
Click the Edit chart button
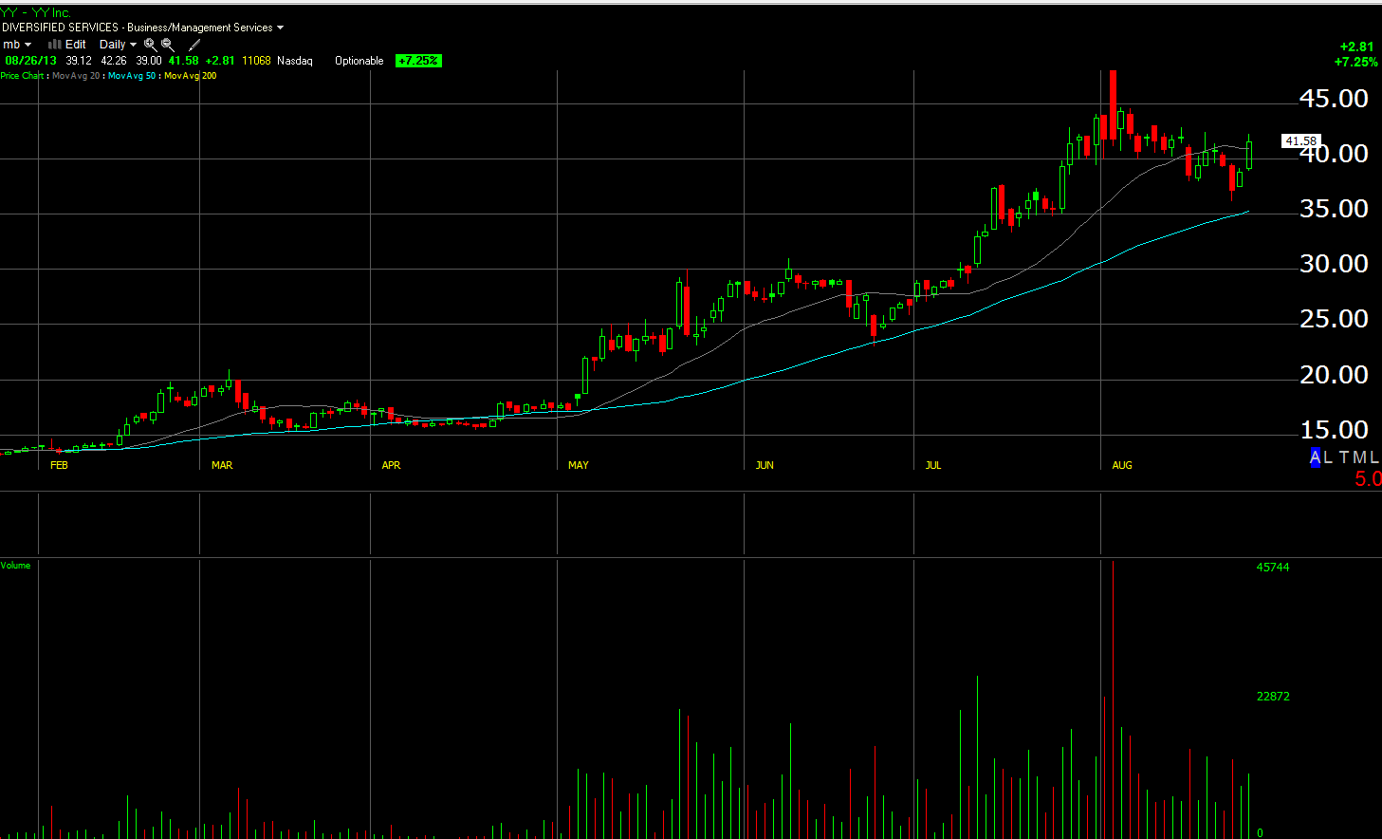pyautogui.click(x=76, y=45)
